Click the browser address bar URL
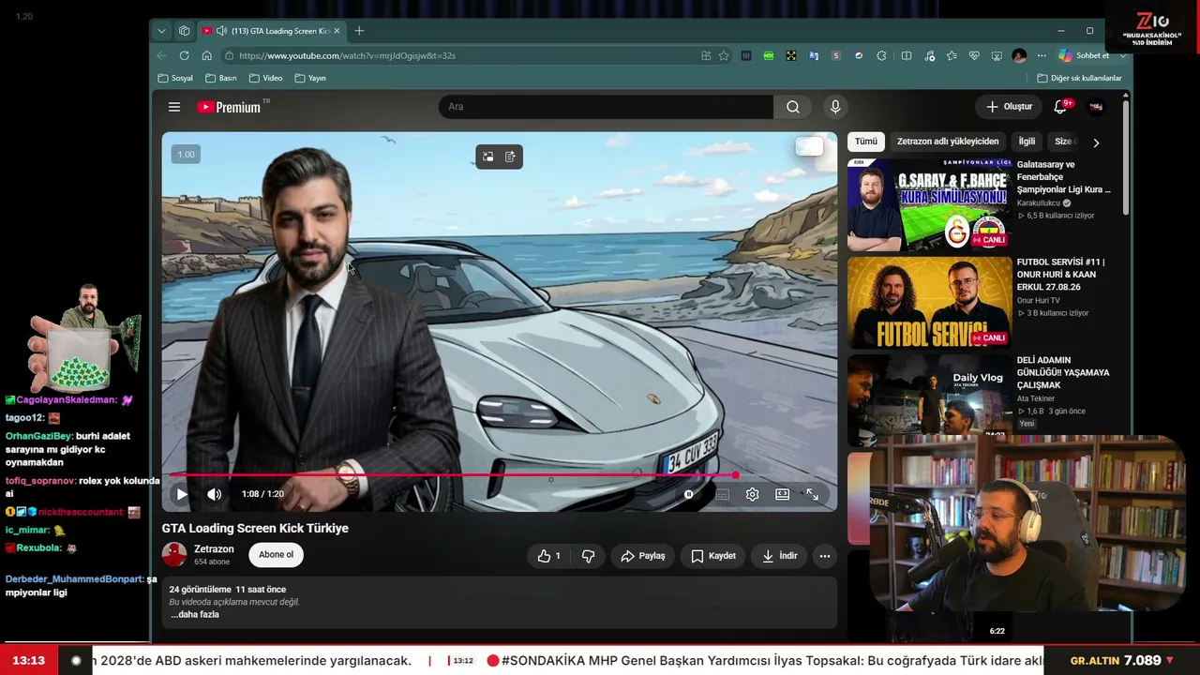 (347, 56)
